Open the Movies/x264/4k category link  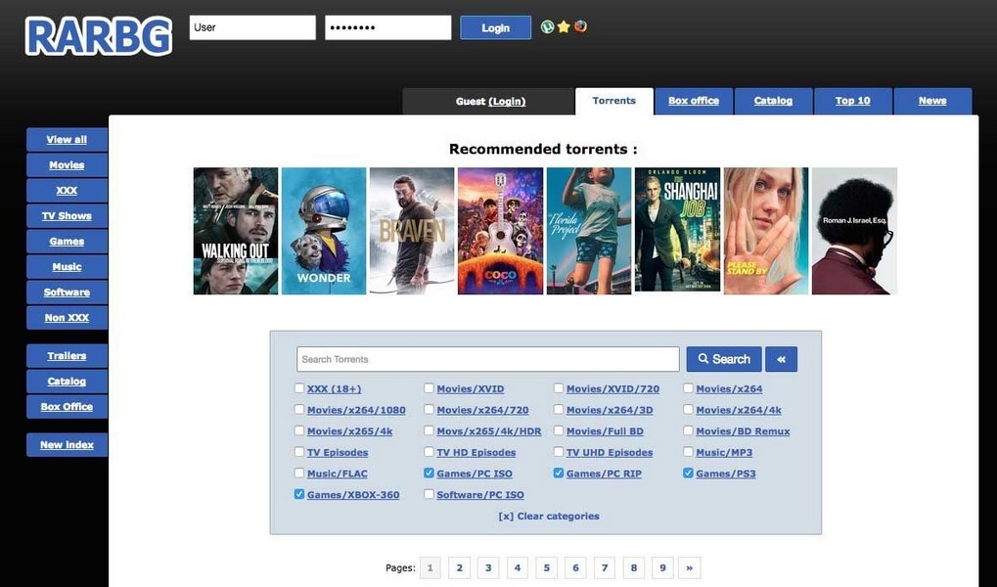(x=739, y=410)
